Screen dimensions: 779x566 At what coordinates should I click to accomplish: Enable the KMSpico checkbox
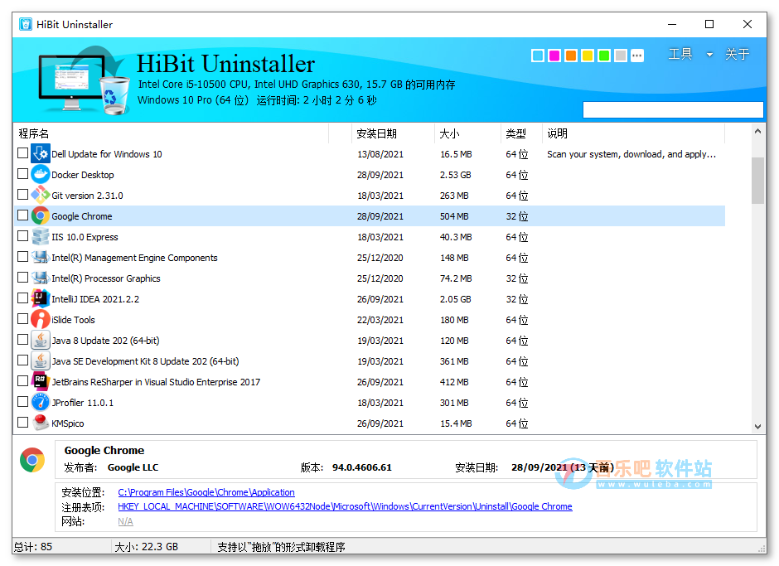22,423
